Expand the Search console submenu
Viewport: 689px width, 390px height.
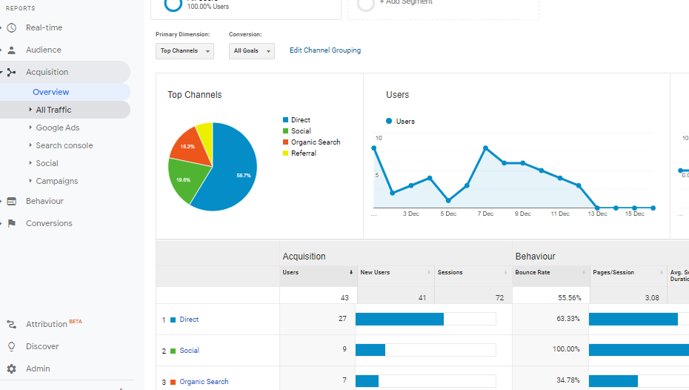click(x=64, y=145)
